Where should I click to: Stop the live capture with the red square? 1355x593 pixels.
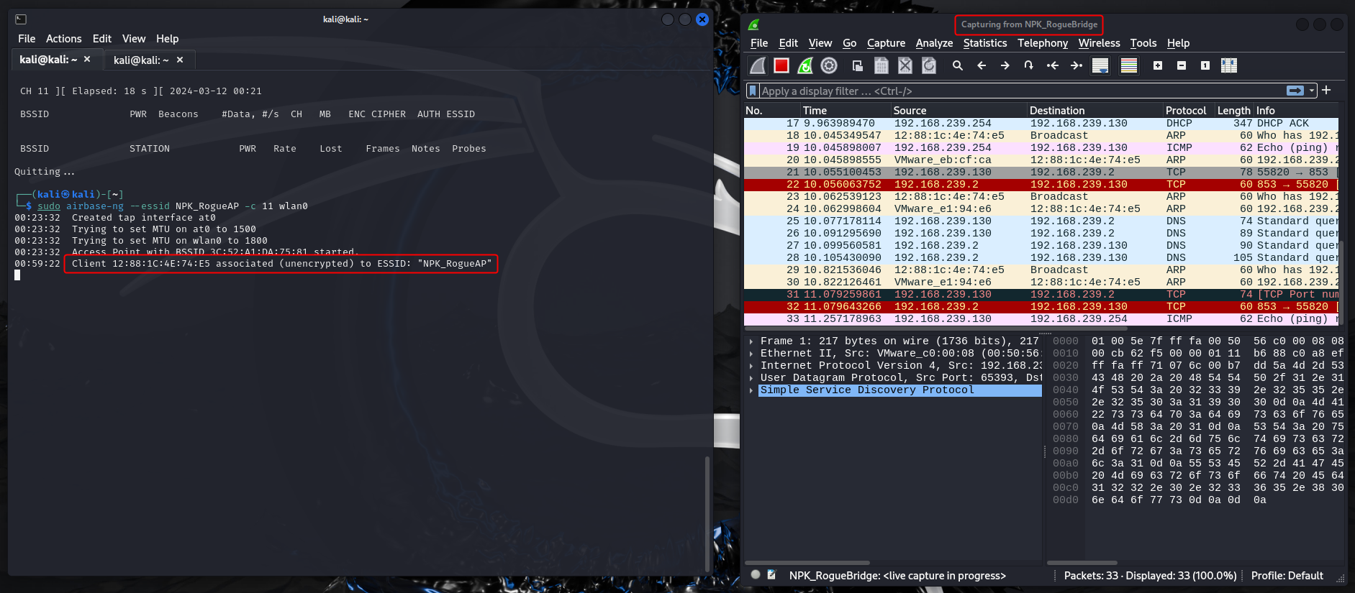781,65
